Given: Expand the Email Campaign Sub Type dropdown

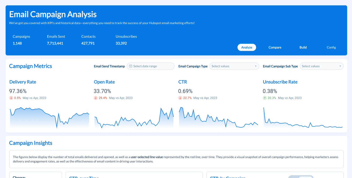Looking at the screenshot, I should [322, 66].
